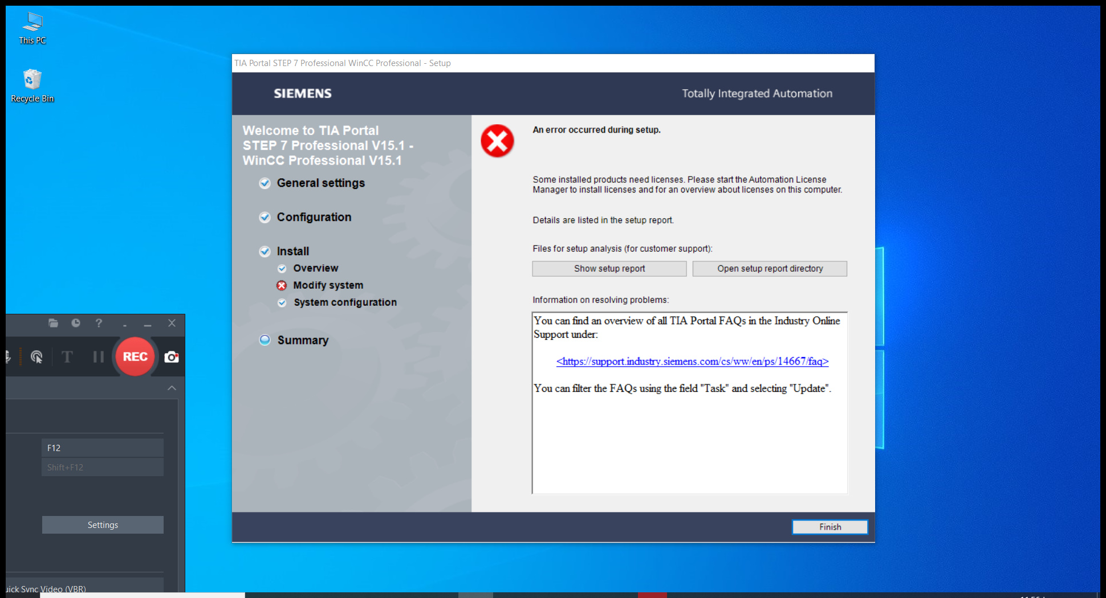The width and height of the screenshot is (1106, 598).
Task: Open the folder icon in recorder title bar
Action: 53,323
